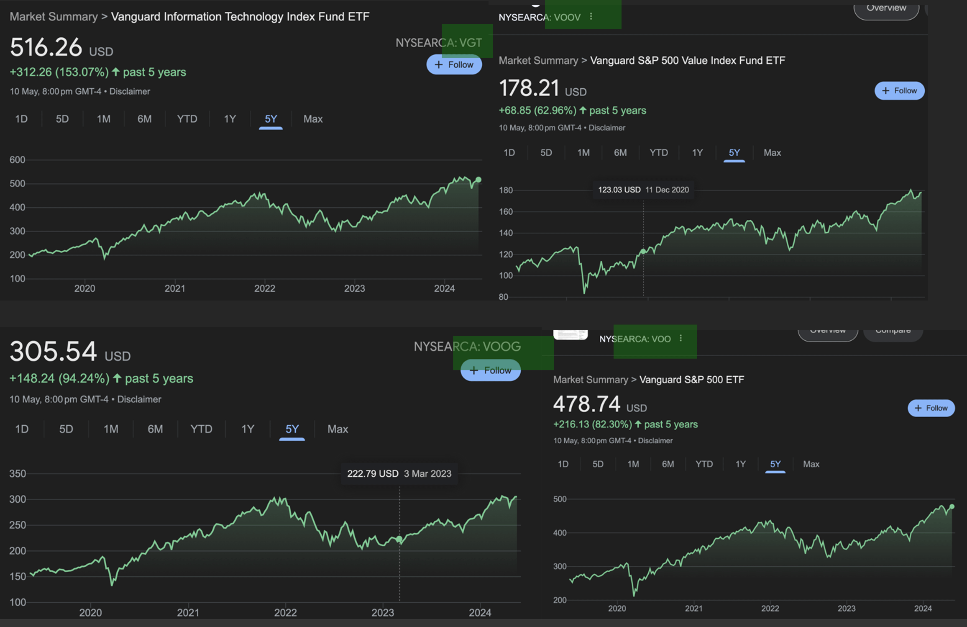Image resolution: width=967 pixels, height=627 pixels.
Task: Click the plus icon on VOOV's Follow button
Action: (885, 90)
